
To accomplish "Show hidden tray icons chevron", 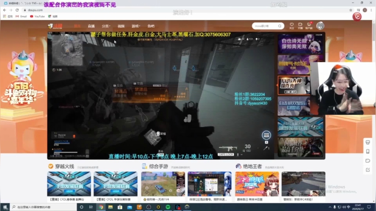I will (x=330, y=207).
